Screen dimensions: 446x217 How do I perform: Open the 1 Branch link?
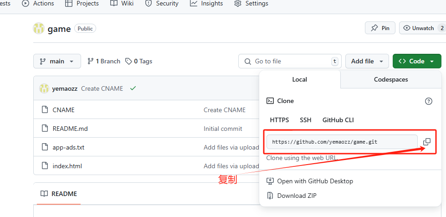(103, 61)
